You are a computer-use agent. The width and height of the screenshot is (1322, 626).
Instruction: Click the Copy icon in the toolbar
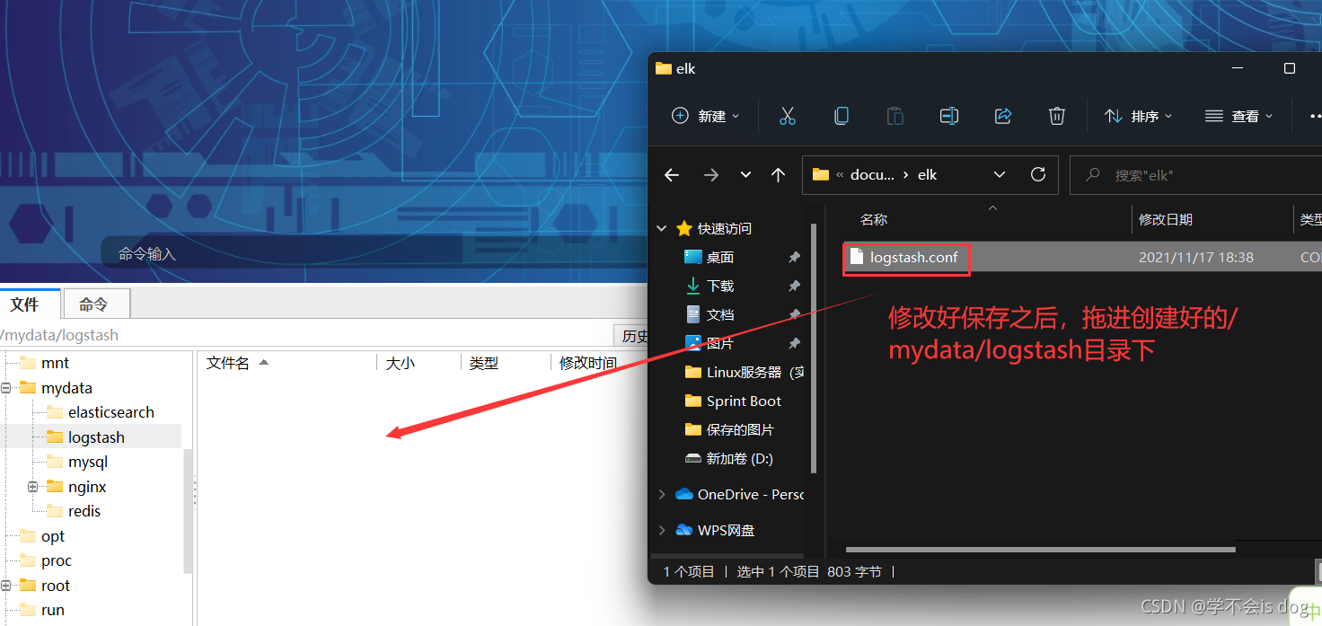click(x=842, y=115)
